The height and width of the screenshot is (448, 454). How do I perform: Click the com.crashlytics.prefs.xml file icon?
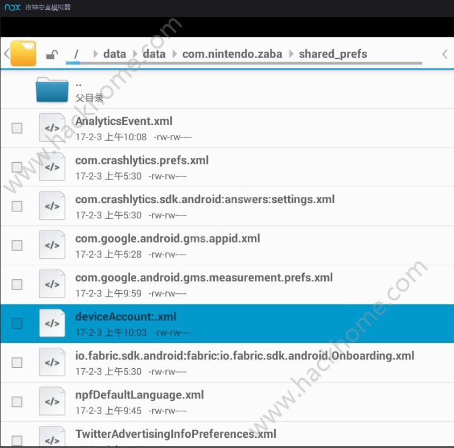point(52,167)
